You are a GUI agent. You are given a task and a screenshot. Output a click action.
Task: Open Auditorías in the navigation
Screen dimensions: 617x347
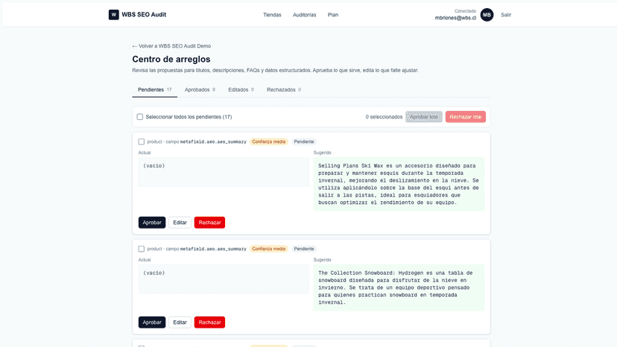tap(304, 15)
